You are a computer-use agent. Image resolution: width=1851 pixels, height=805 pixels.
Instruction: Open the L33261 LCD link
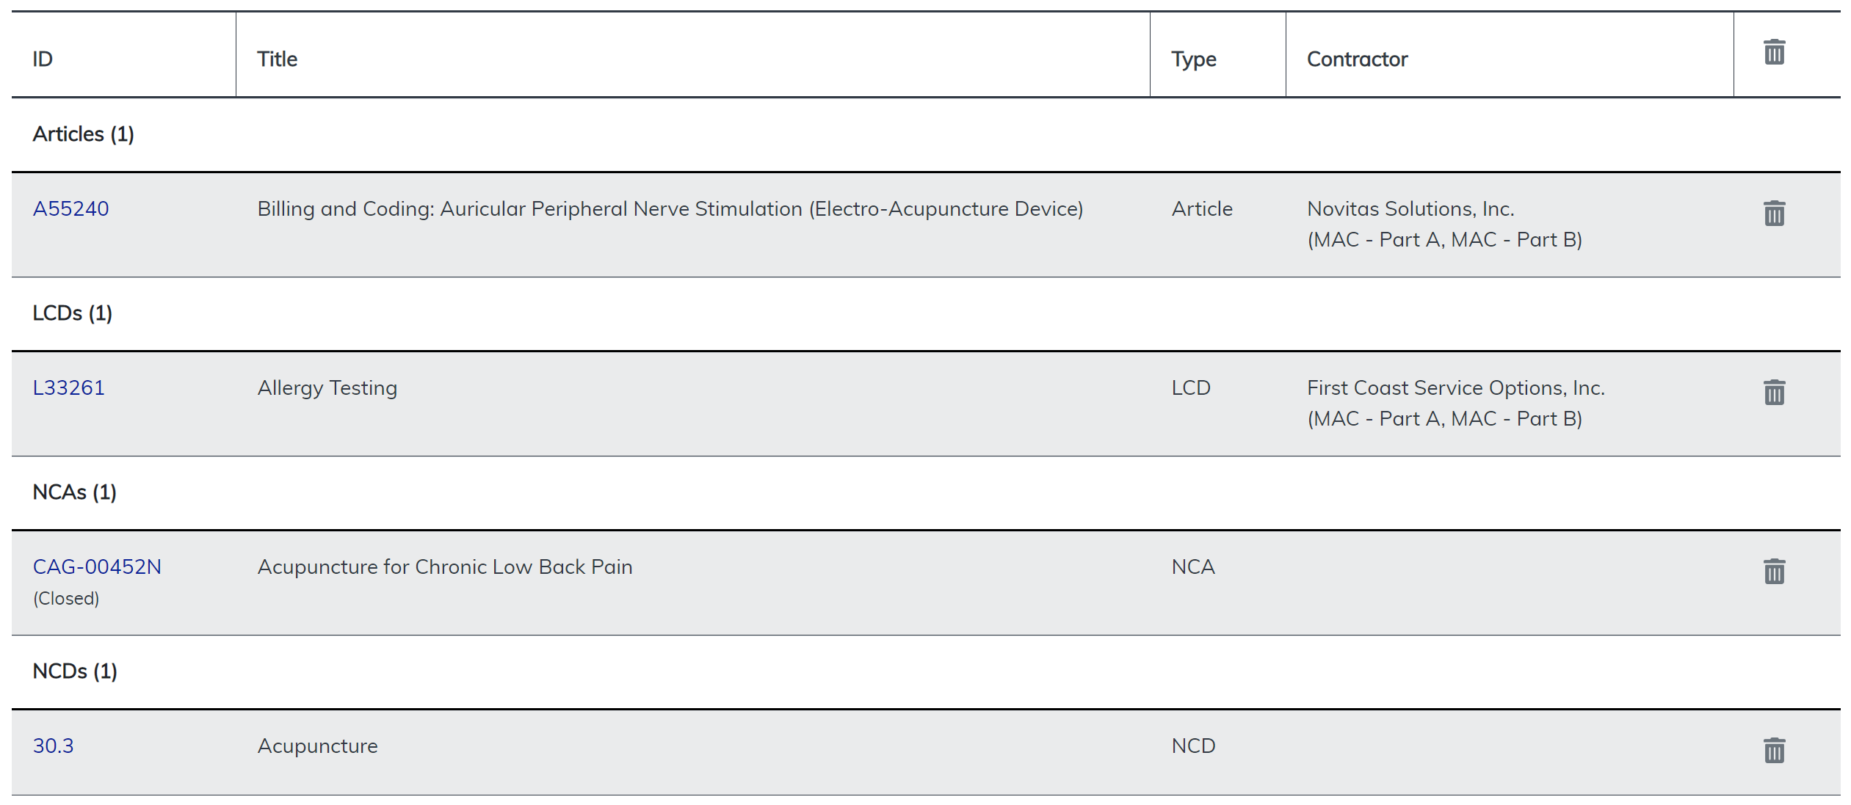click(x=68, y=388)
